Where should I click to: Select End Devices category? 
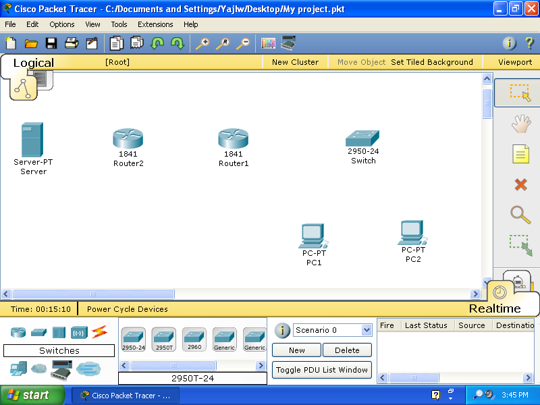pos(18,369)
